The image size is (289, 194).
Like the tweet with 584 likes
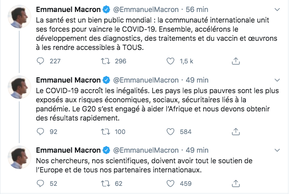pos(170,132)
